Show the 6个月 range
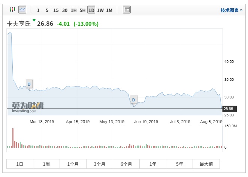This screenshot has width=248, height=177. pos(126,164)
